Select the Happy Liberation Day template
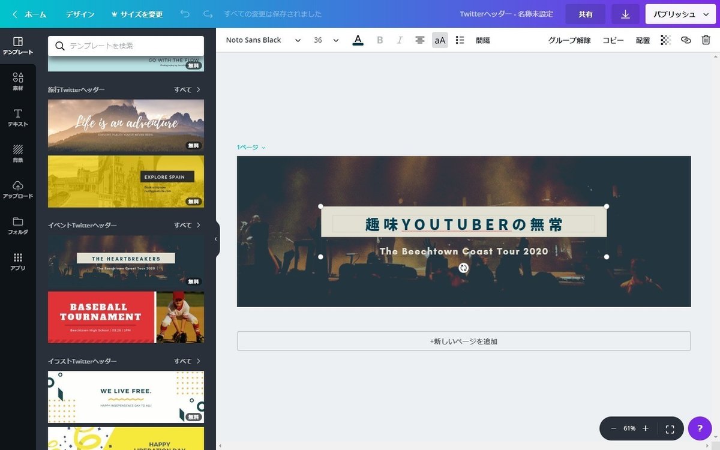 (x=126, y=439)
